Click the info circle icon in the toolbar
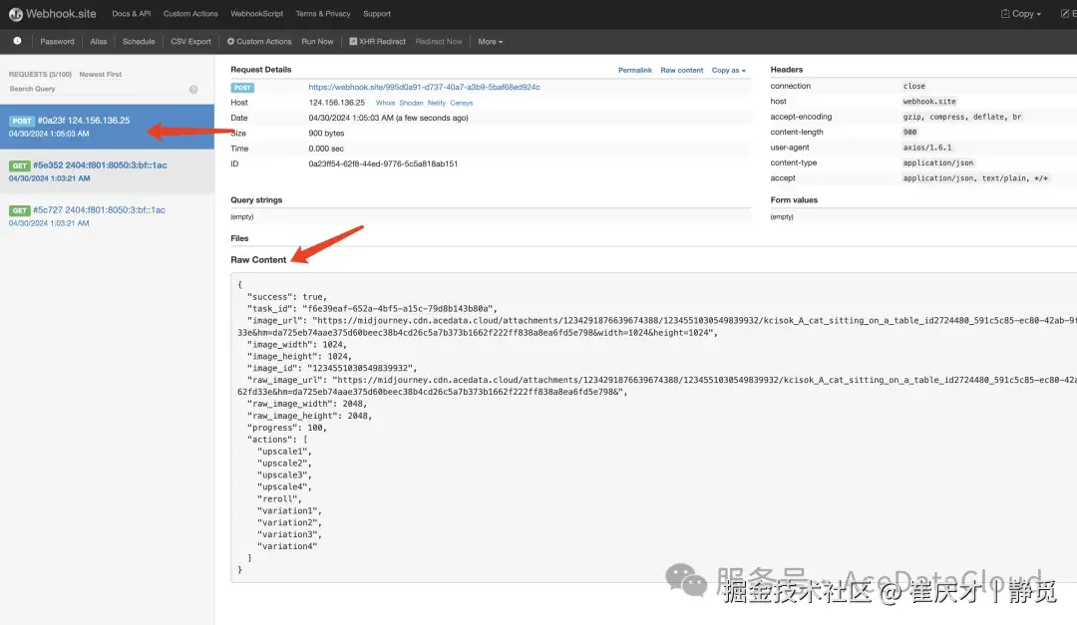1077x625 pixels. 17,41
